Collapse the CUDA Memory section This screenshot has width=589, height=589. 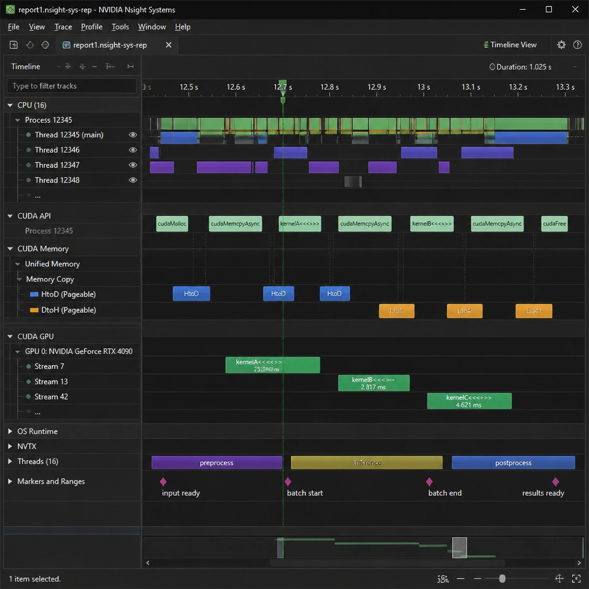(10, 248)
